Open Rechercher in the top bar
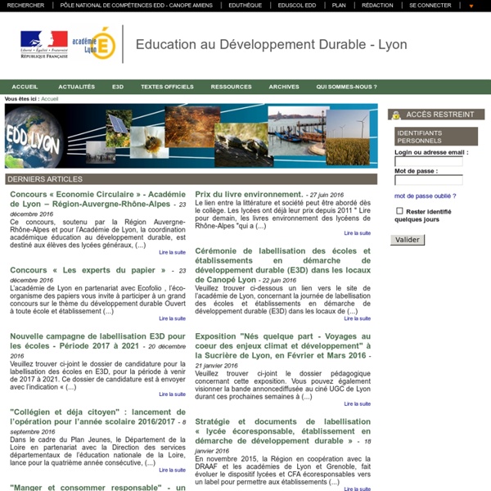This screenshot has height=491, width=491. [25, 6]
